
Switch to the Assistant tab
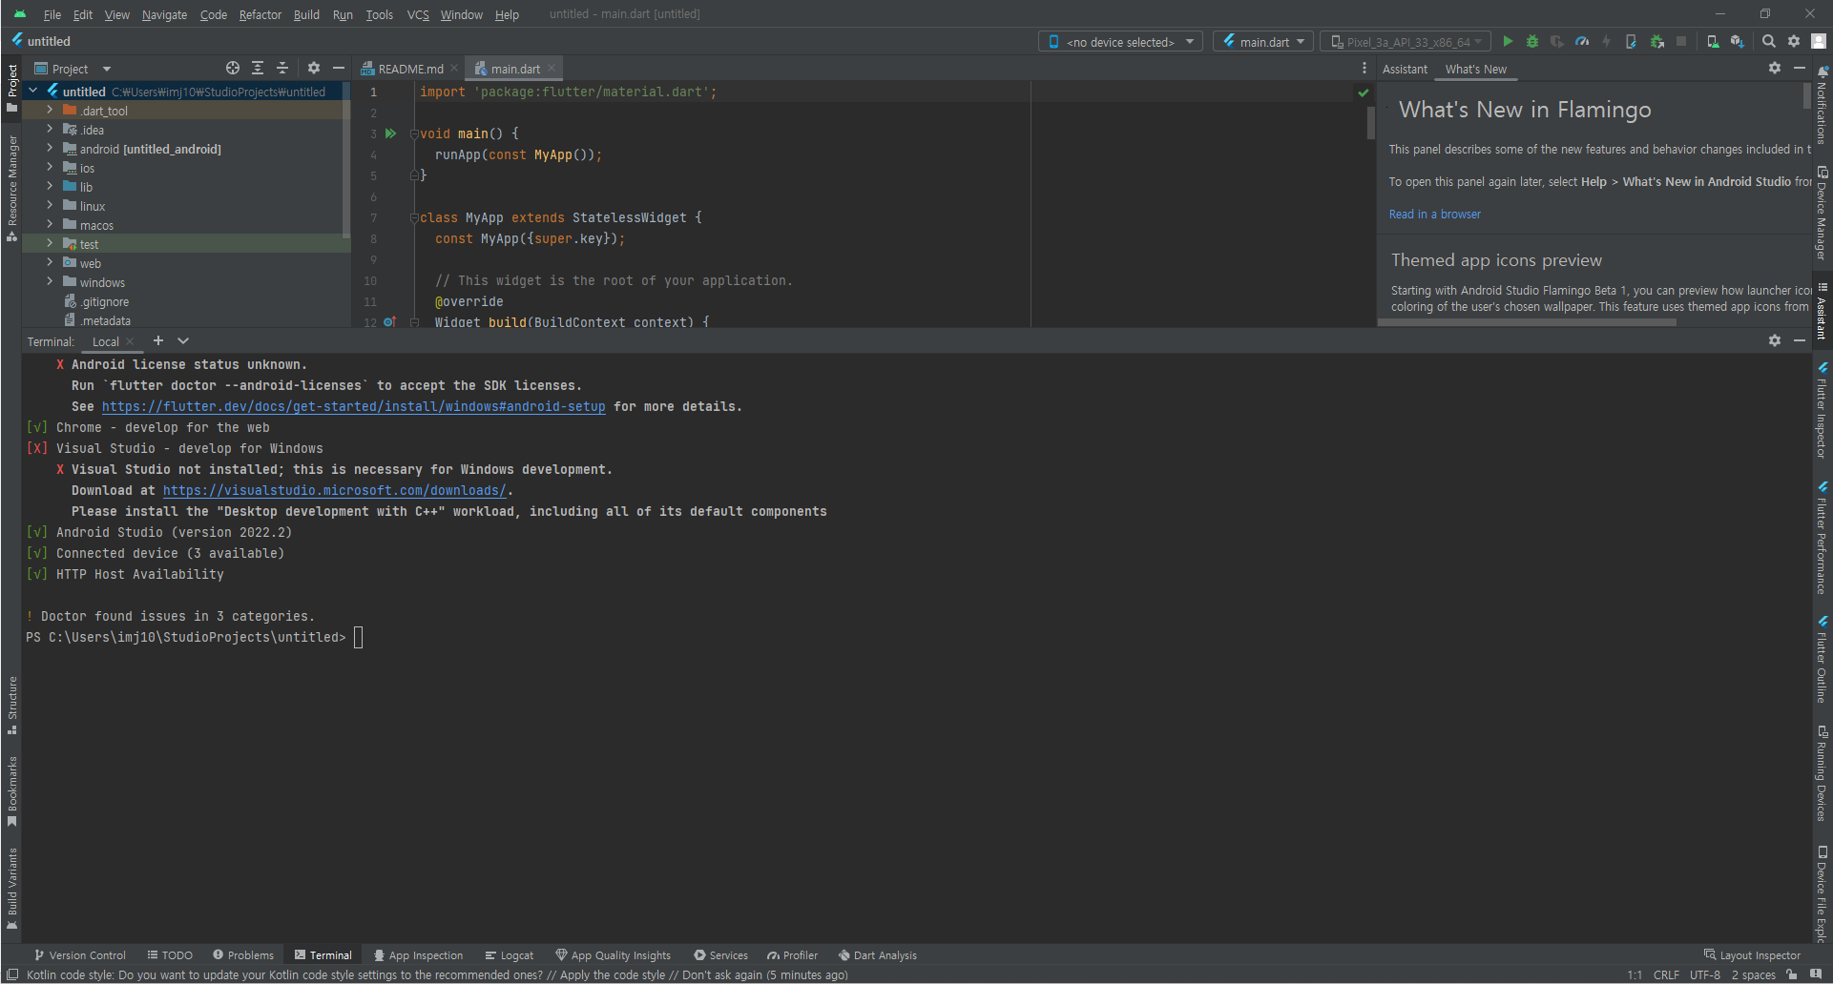click(1405, 69)
